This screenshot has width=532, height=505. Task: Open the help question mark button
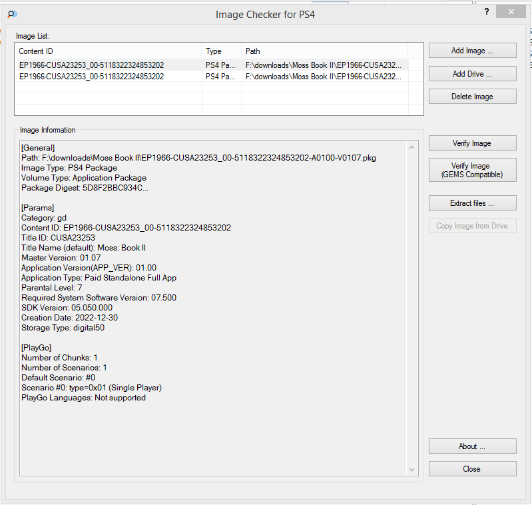[487, 12]
